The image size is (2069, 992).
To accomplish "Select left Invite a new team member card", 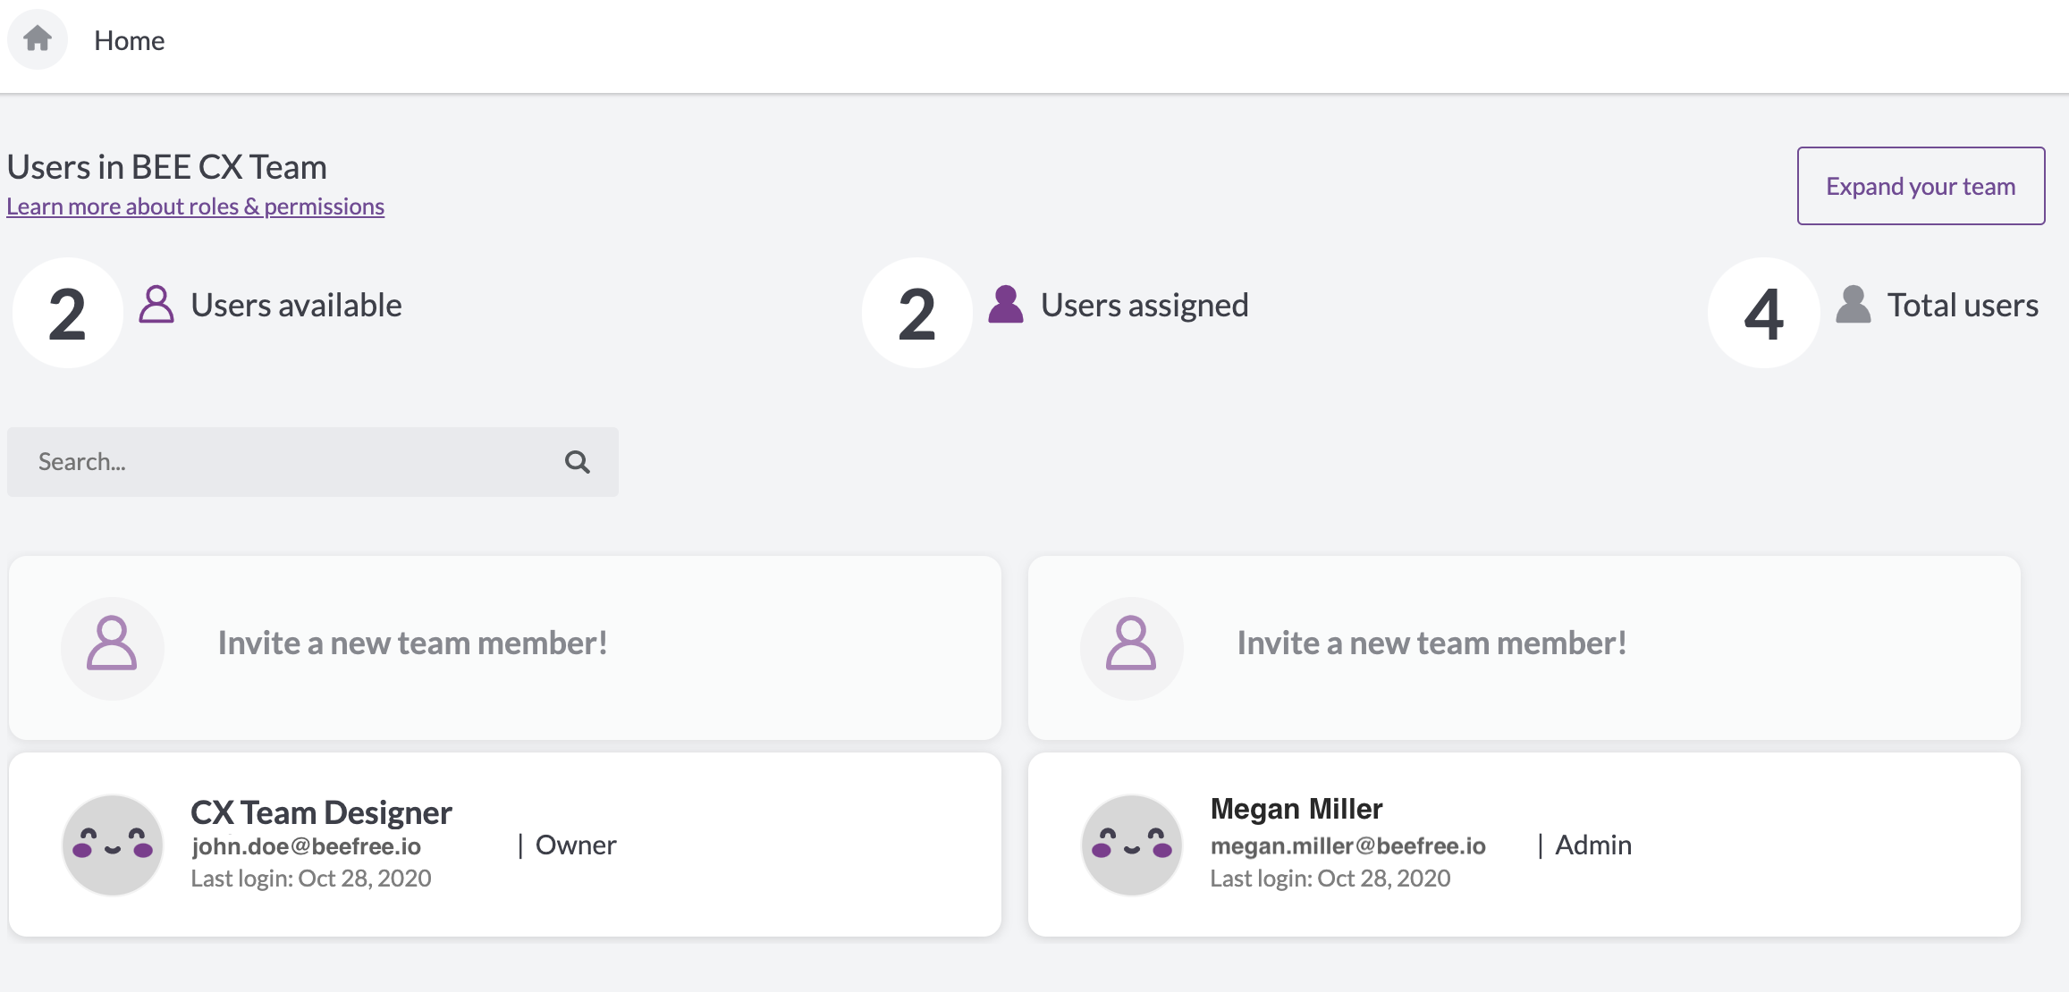I will [x=505, y=648].
